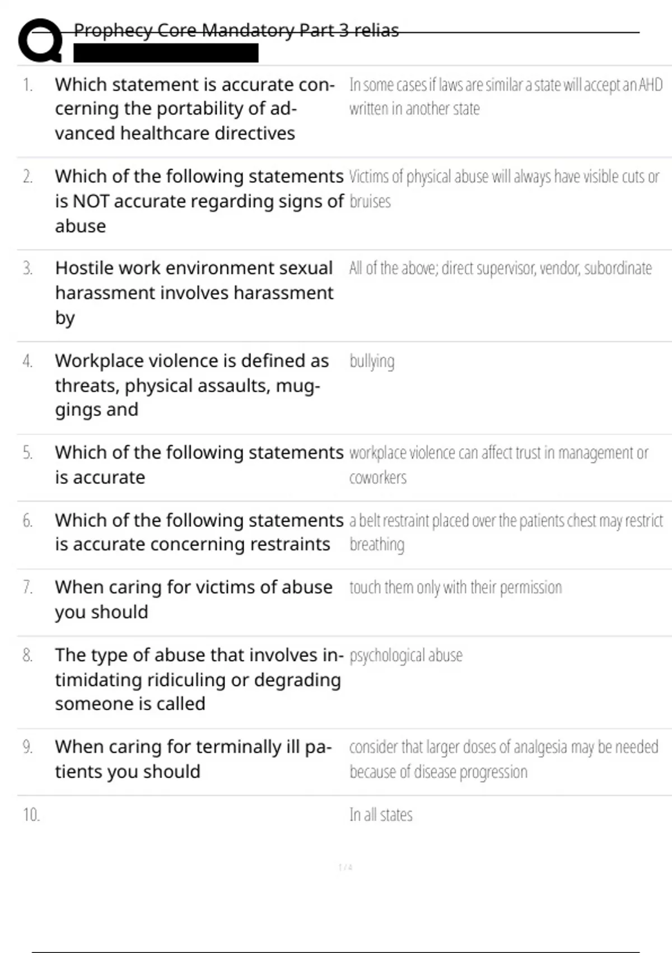Viewport: 672px width, 953px height.
Task: Select question 7 about caring for abuse victims
Action: pos(193,599)
